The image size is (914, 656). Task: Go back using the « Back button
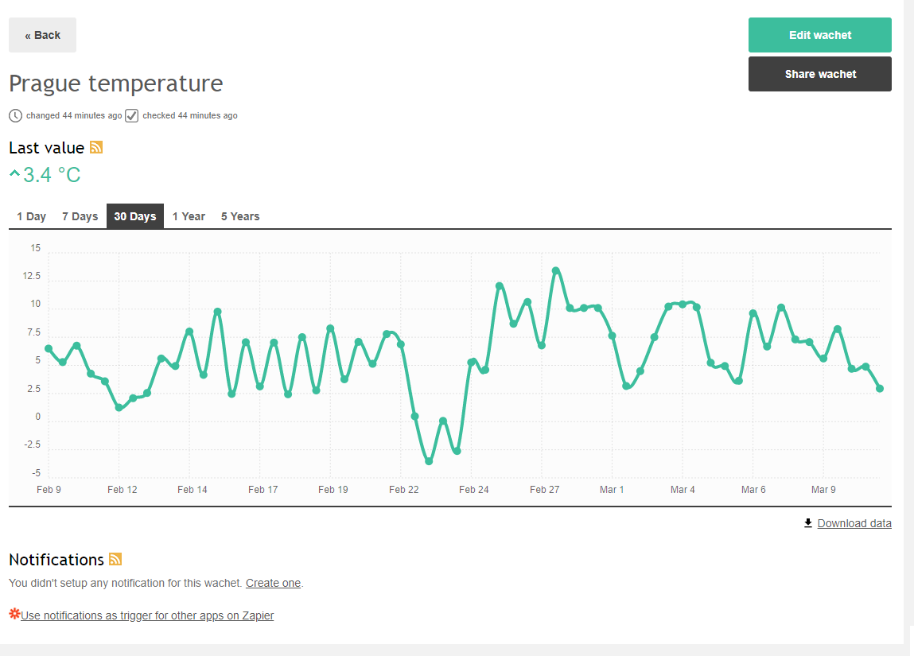(x=42, y=35)
